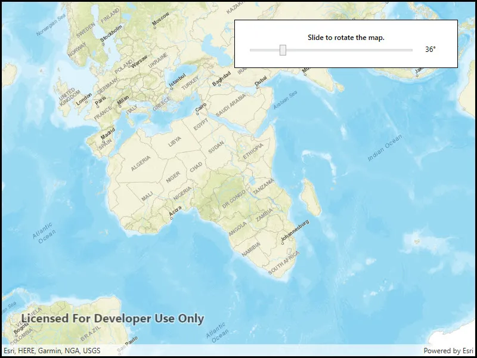477x358 pixels.
Task: Click the rotation slider track right of thumb
Action: pyautogui.click(x=349, y=50)
